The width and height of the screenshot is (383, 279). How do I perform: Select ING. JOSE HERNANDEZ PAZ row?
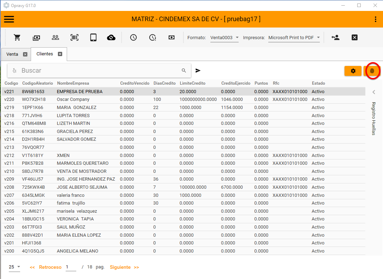coord(184,179)
